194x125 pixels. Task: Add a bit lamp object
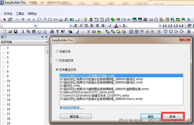click(x=85, y=19)
